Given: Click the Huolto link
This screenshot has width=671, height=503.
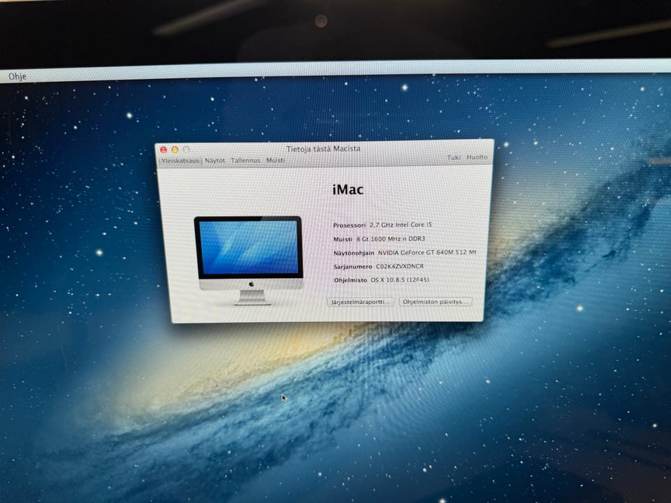Looking at the screenshot, I should pyautogui.click(x=477, y=157).
